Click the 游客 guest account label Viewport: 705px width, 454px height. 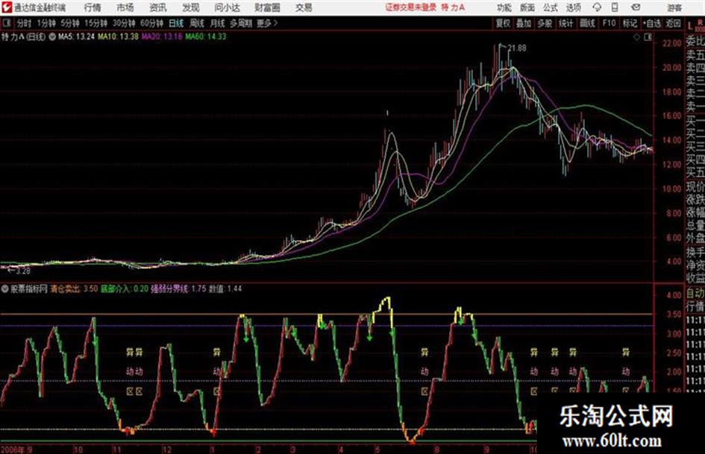pyautogui.click(x=674, y=7)
